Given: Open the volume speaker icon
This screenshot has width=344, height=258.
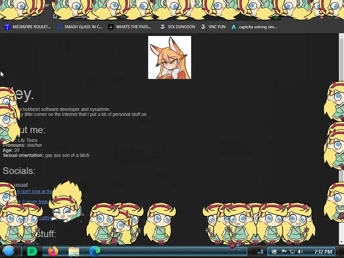Looking at the screenshot, I should (300, 251).
